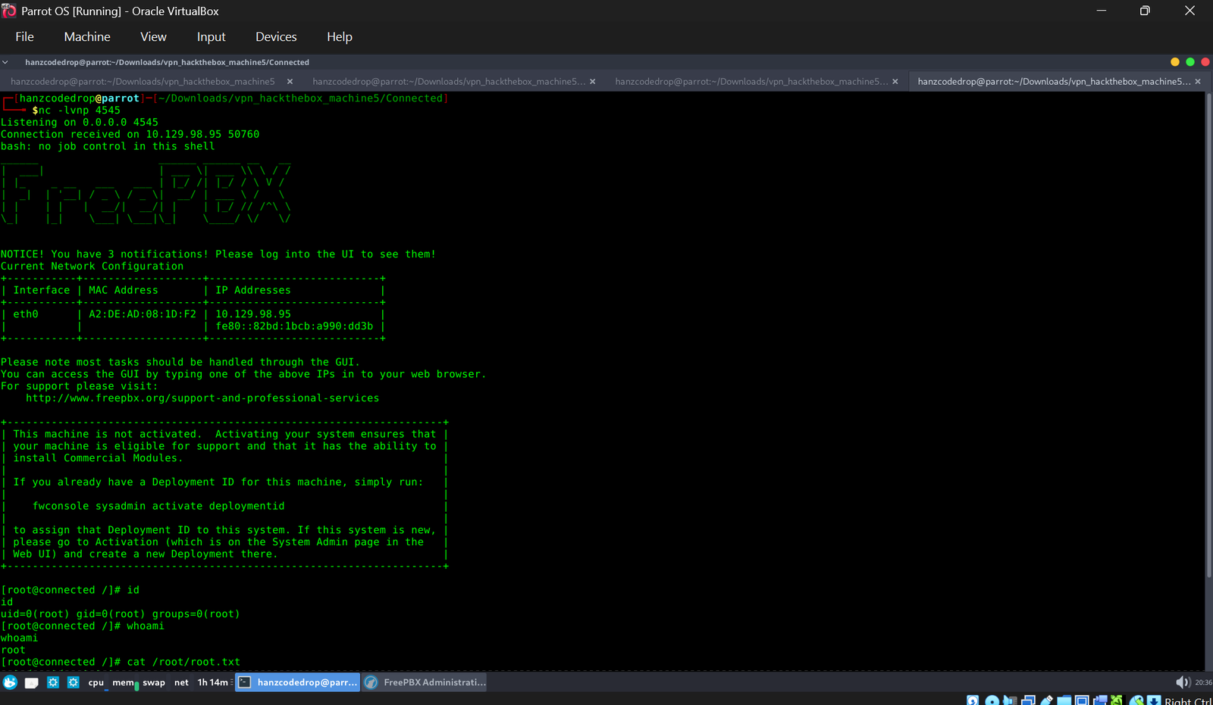Click the 'nc -lvnp 4545' command text
Screen dimensions: 1213x705
pos(80,111)
